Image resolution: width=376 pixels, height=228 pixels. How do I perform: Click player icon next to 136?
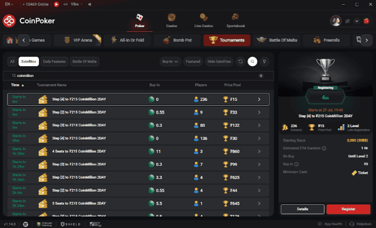[196, 139]
